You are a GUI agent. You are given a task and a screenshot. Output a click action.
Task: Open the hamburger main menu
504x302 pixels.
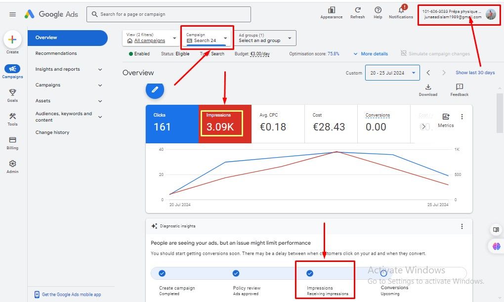[x=12, y=14]
